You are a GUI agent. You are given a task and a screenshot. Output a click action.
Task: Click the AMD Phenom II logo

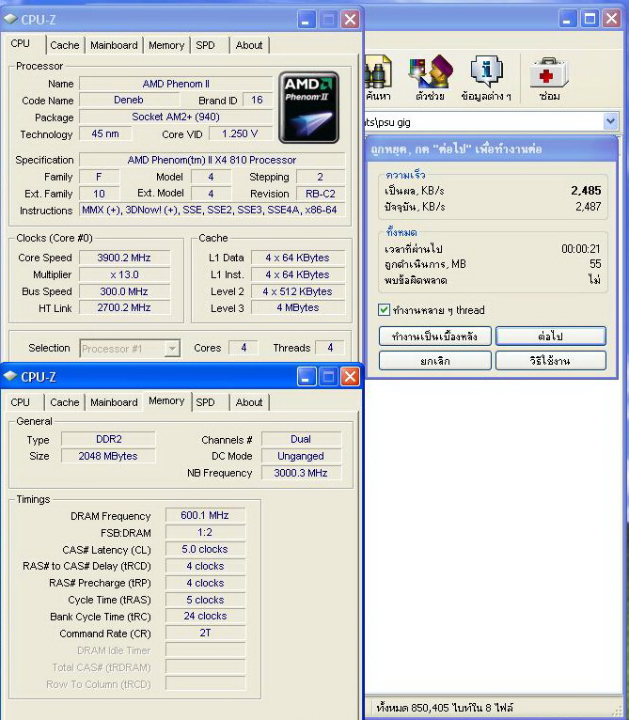pos(308,107)
